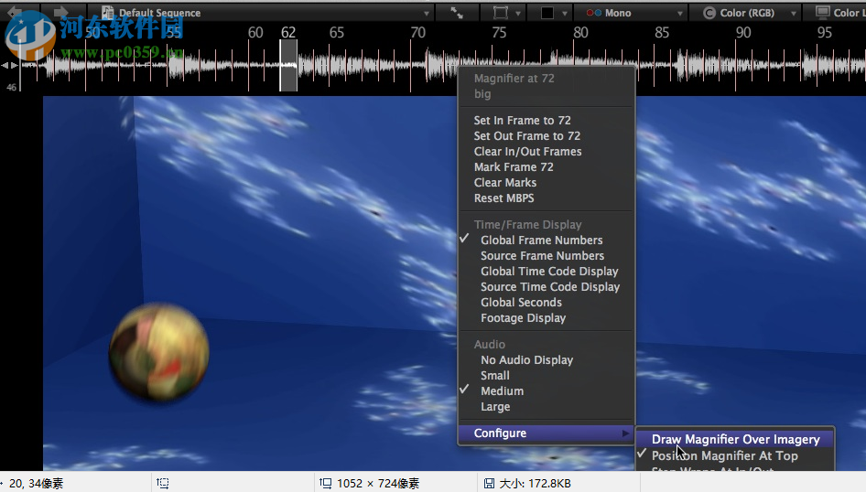
Task: Click the full-screen expand arrows icon
Action: pos(456,13)
